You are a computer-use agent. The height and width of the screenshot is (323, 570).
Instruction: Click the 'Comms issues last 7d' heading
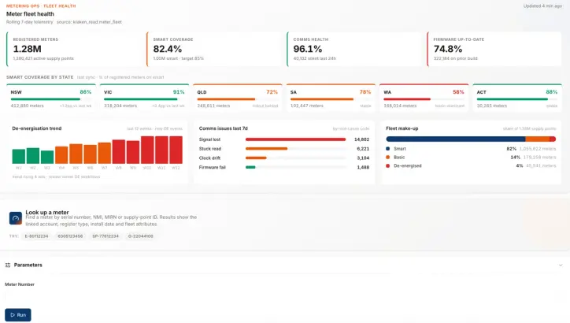[x=224, y=128]
